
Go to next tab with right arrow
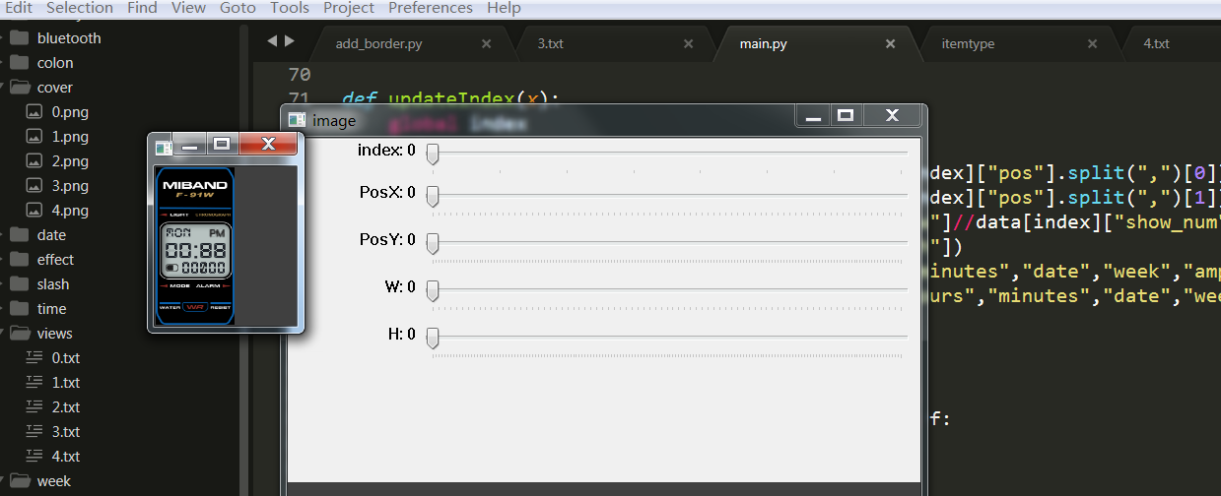tap(290, 41)
